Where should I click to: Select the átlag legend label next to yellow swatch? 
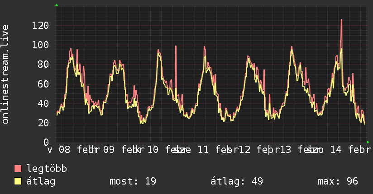(x=41, y=181)
